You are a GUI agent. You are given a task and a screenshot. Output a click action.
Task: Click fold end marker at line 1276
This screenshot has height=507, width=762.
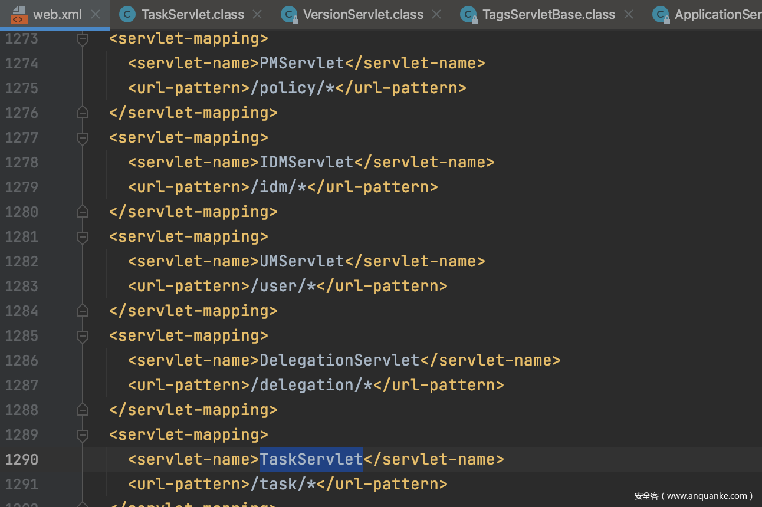point(83,113)
